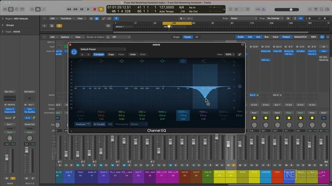The image size is (332, 186).
Task: Expand the Groups section in inspector
Action: tap(3, 25)
